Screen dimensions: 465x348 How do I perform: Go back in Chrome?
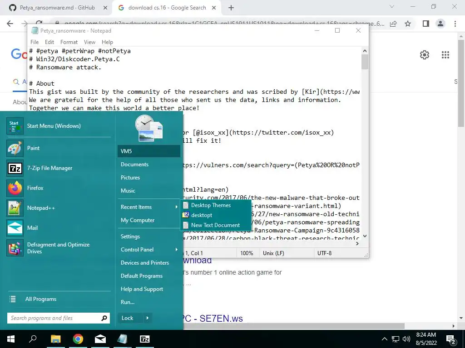pos(10,24)
